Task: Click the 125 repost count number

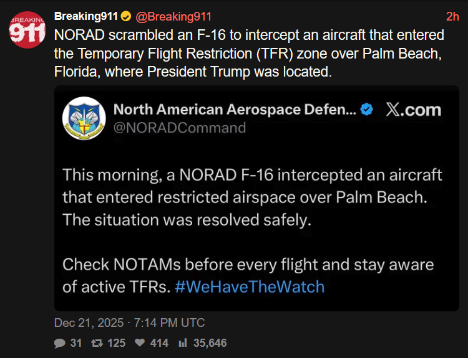Action: [116, 343]
